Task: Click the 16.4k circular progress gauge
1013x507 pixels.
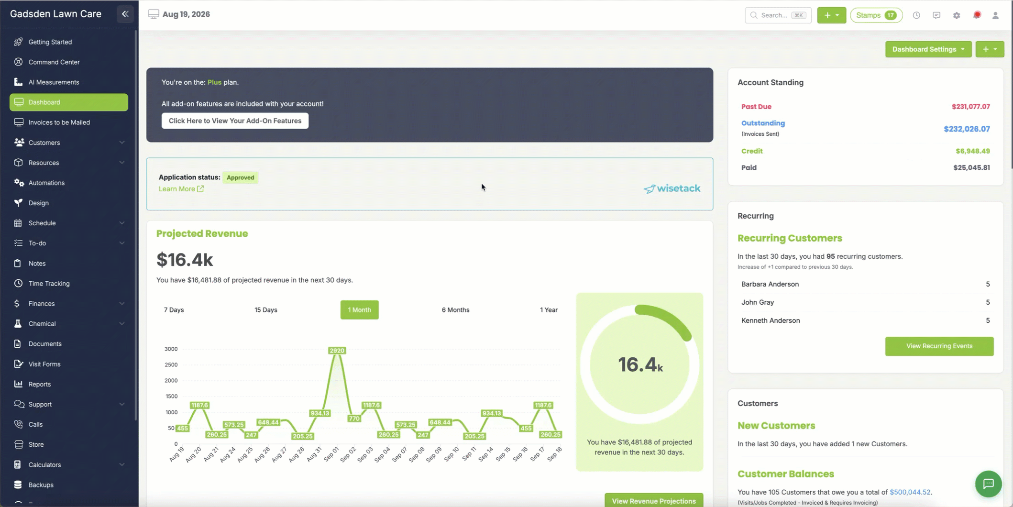Action: point(639,364)
